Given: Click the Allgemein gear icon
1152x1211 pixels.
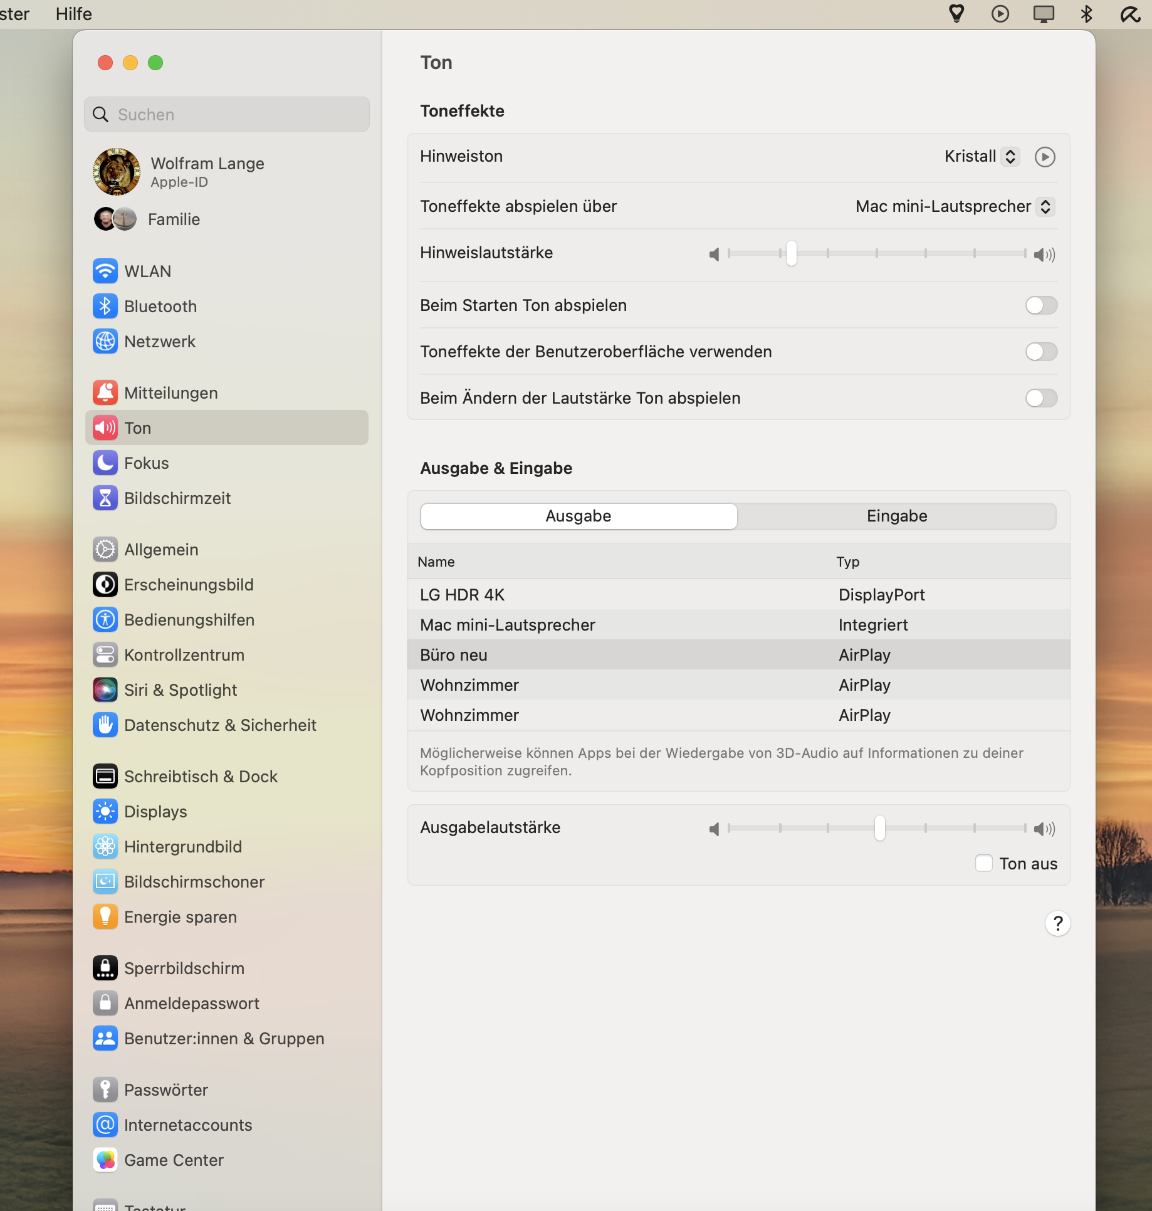Looking at the screenshot, I should (x=105, y=549).
